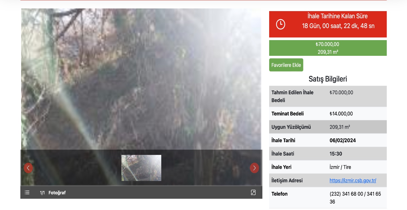
Task: Click the clock icon in countdown banner
Action: tap(281, 24)
